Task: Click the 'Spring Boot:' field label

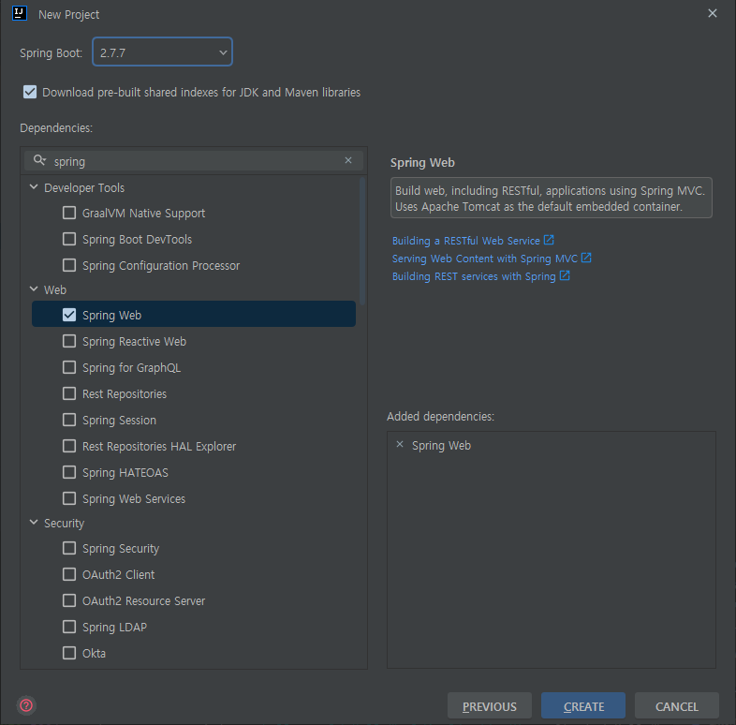Action: (x=52, y=53)
